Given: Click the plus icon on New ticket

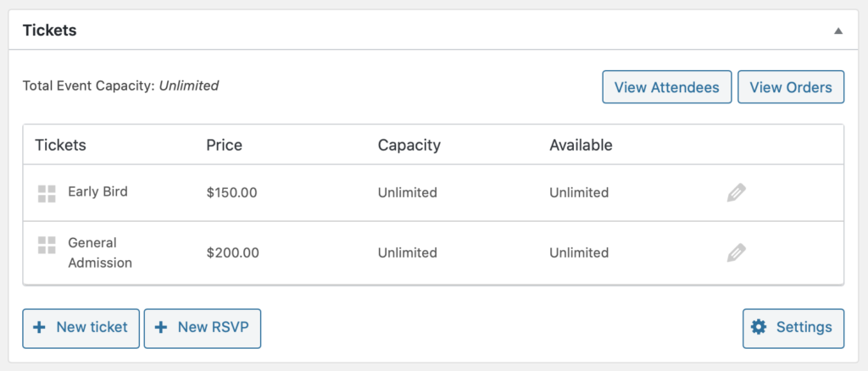Looking at the screenshot, I should [39, 327].
